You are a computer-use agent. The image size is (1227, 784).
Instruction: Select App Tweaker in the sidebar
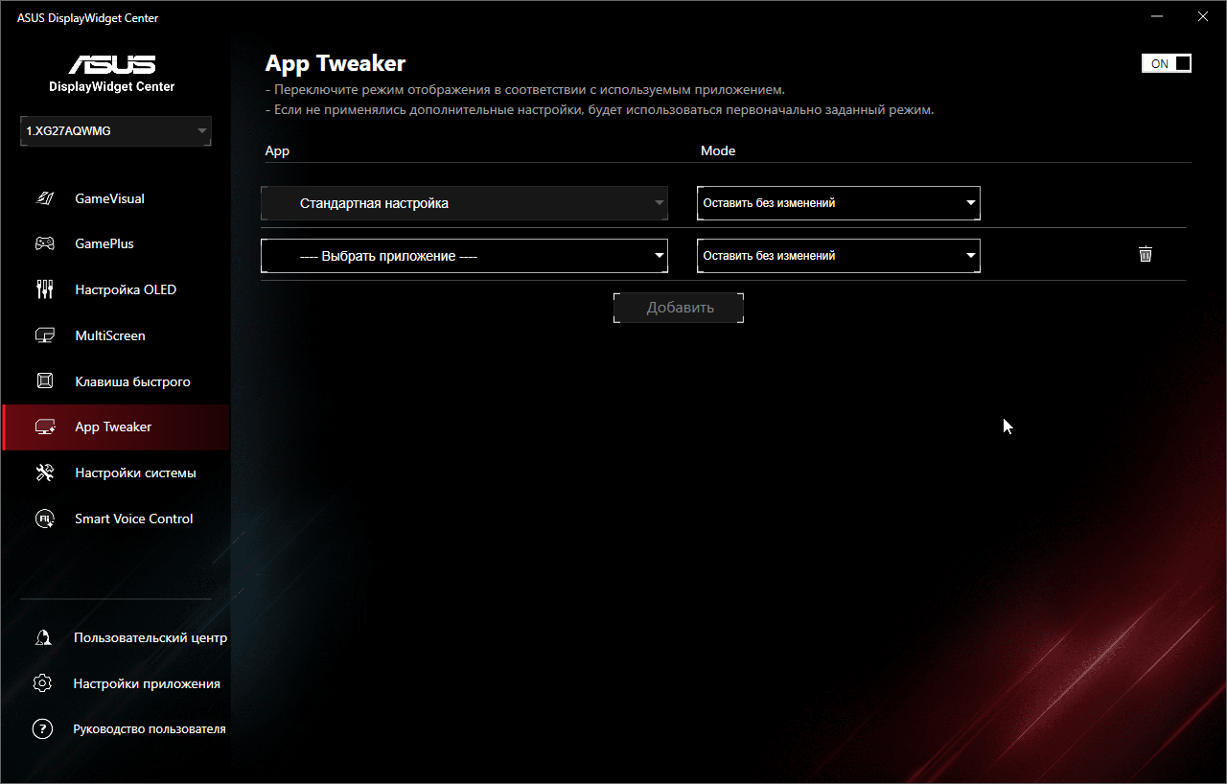(116, 427)
